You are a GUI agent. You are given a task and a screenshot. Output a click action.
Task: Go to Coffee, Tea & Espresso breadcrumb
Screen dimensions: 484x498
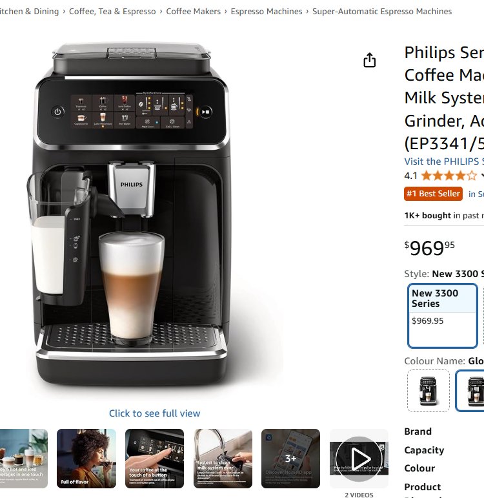coord(112,12)
